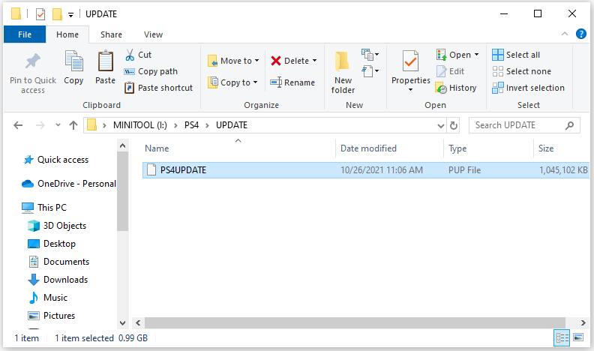Open the Easy access dropdown
Screen dimensions: 594x351
(370, 70)
